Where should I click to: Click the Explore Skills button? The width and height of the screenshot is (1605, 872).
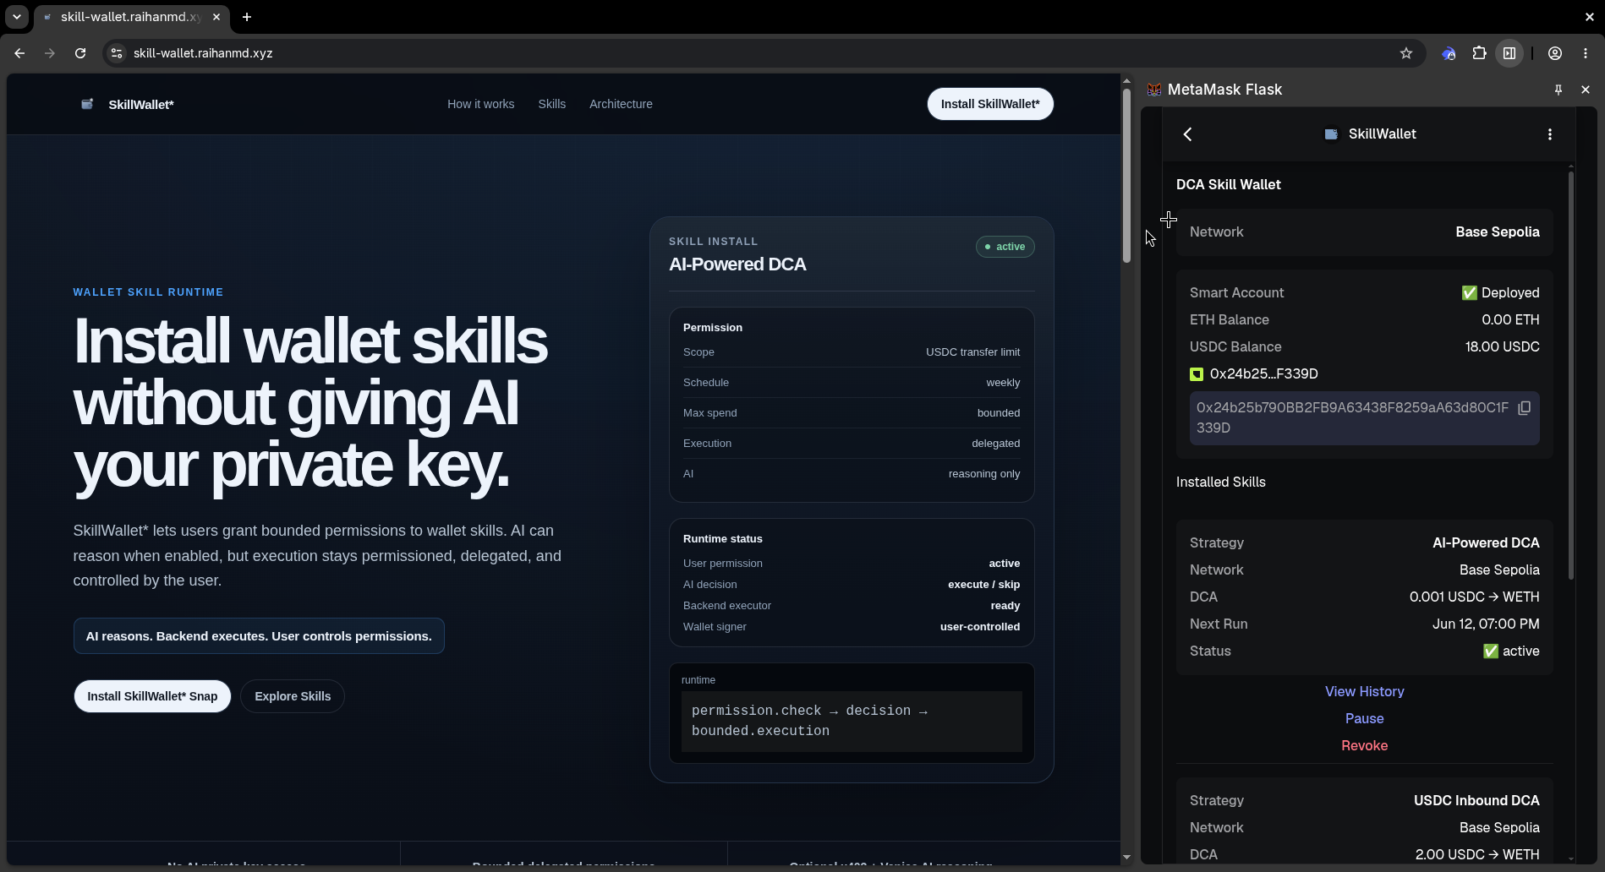293,696
